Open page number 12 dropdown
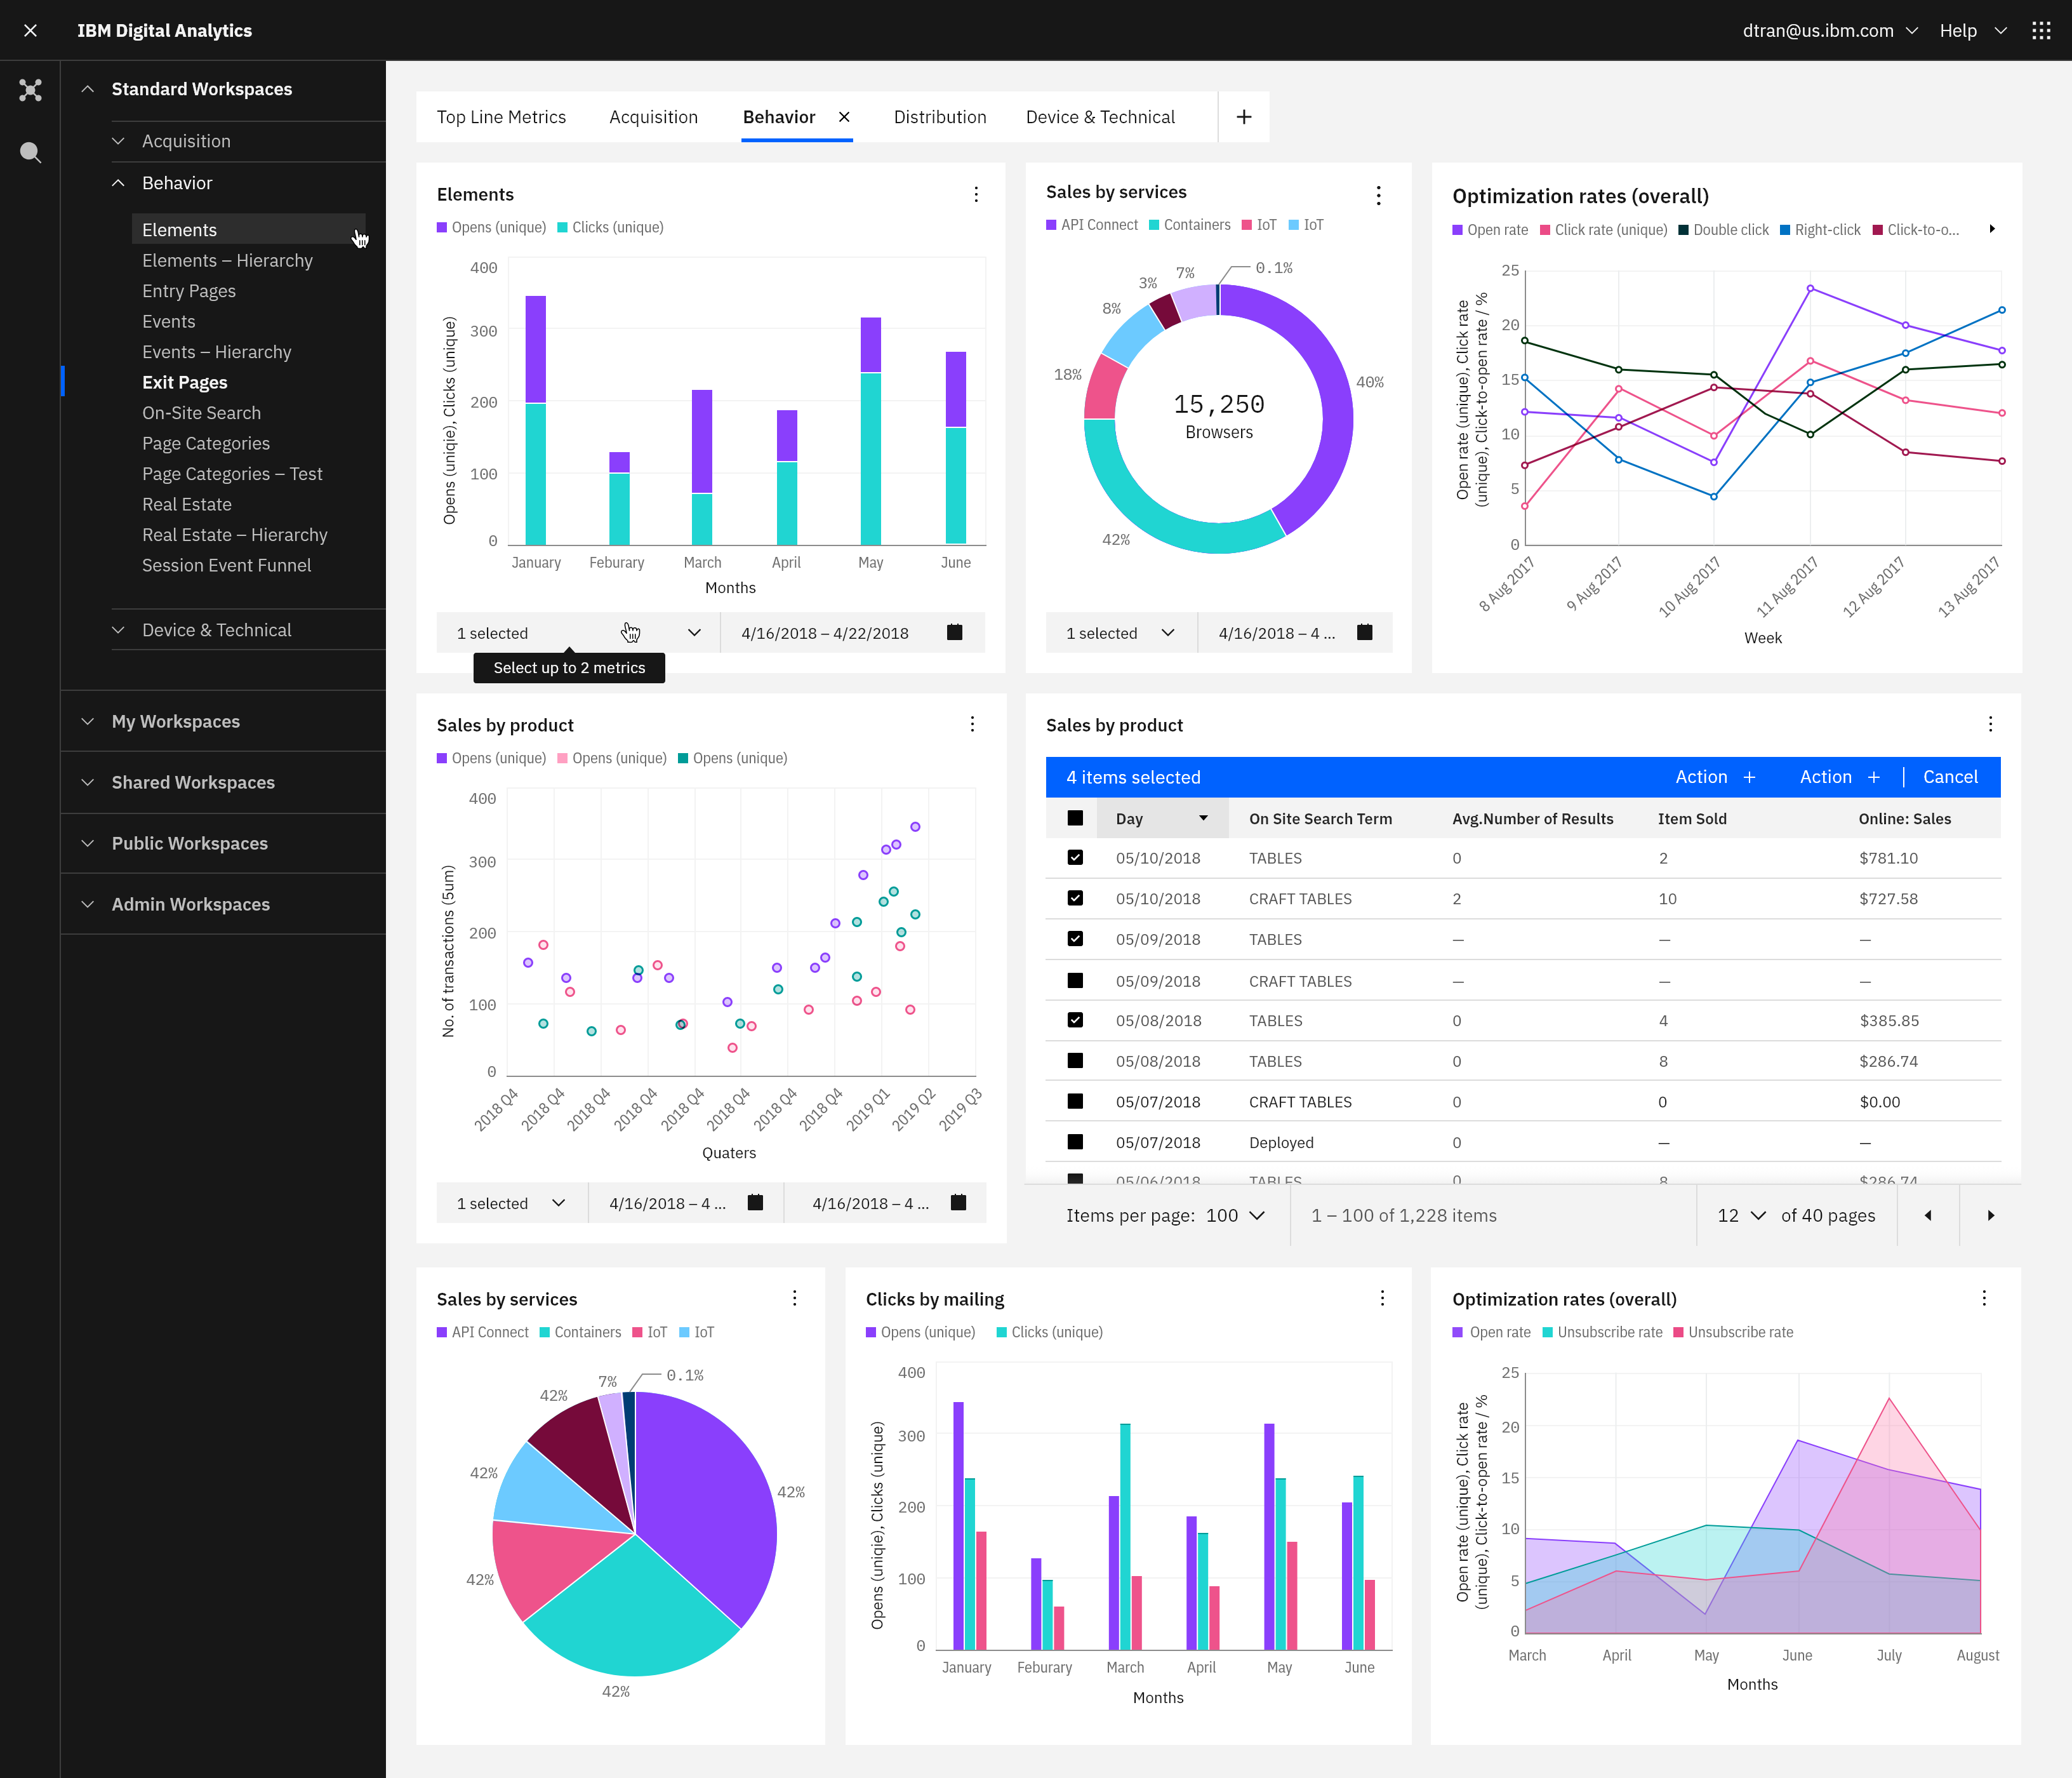Screen dimensions: 2072x1778 1741,1215
